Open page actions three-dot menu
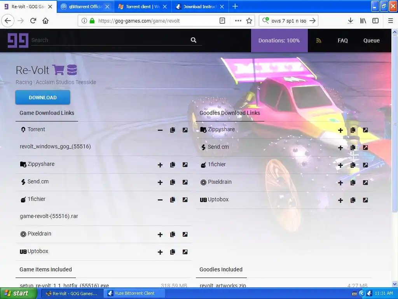The image size is (398, 299). click(x=238, y=21)
